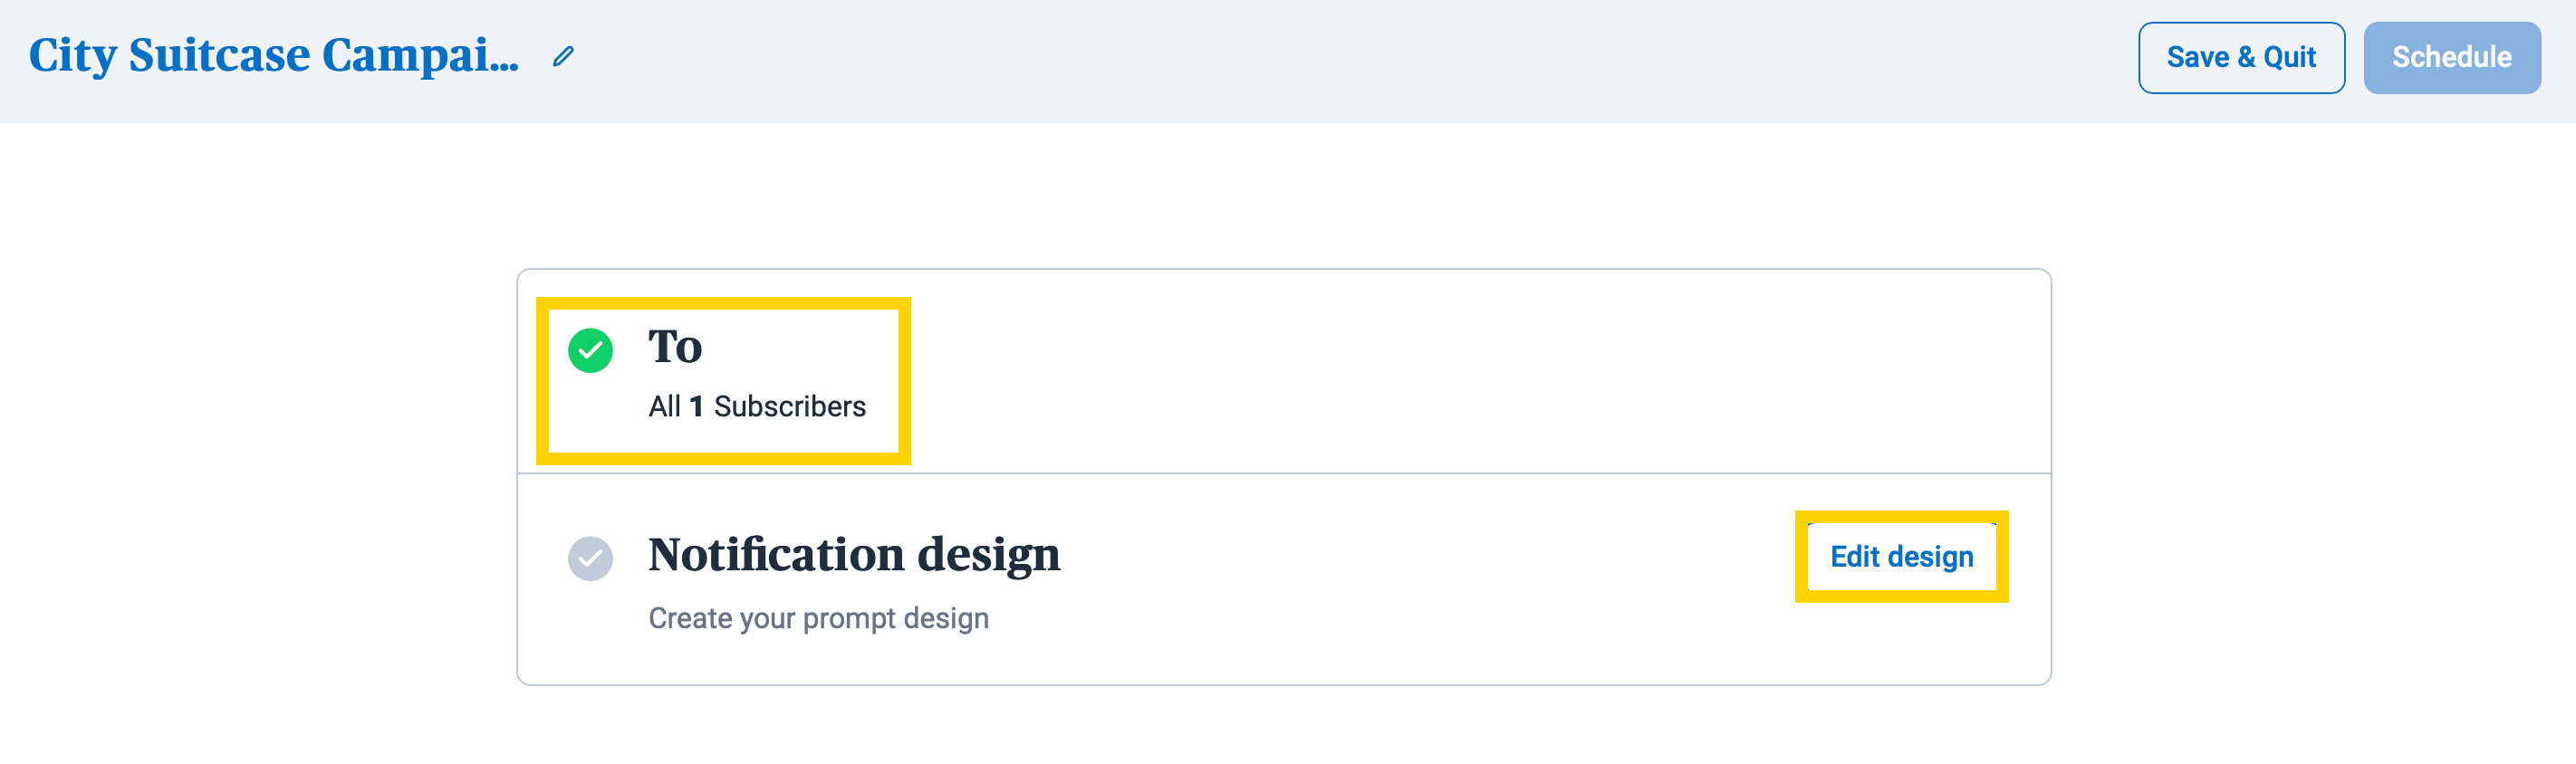The image size is (2576, 764).
Task: Click the Notification design heading
Action: coord(854,554)
